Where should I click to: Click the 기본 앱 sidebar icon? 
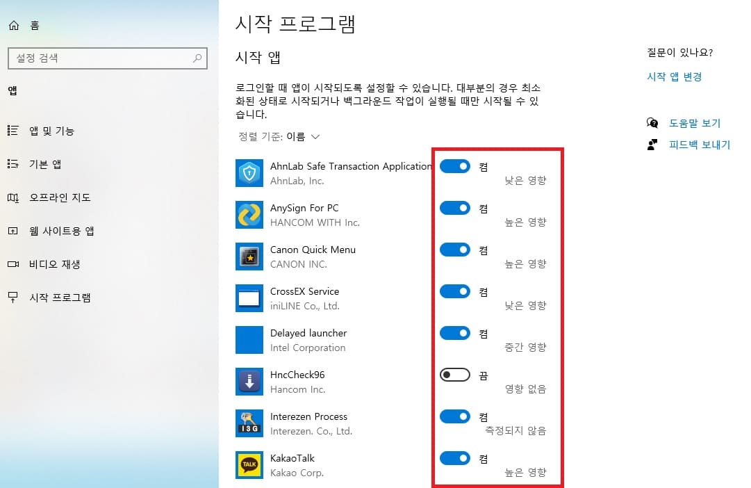click(13, 164)
